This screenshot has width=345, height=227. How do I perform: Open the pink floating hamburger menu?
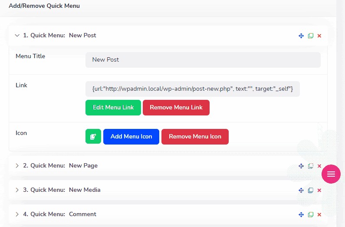(331, 174)
